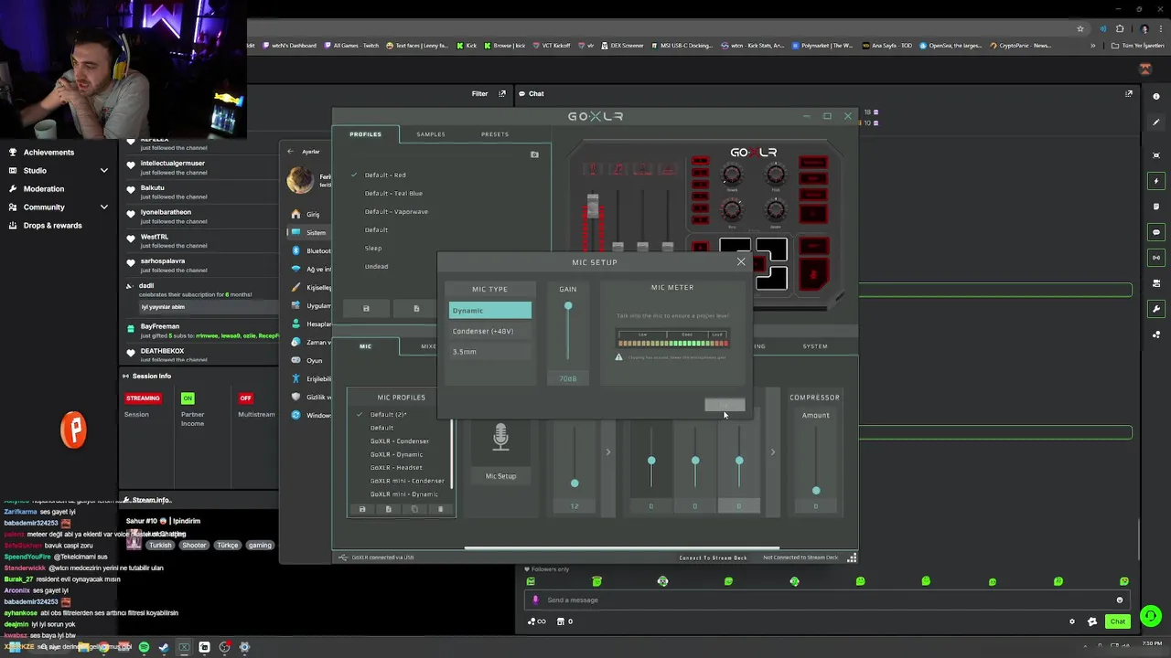Select GoXLR - Dynamic mic profile
Image resolution: width=1171 pixels, height=658 pixels.
tap(396, 454)
